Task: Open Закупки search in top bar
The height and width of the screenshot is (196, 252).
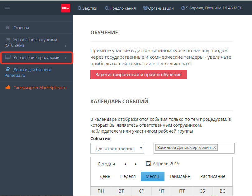Action: 87,8
